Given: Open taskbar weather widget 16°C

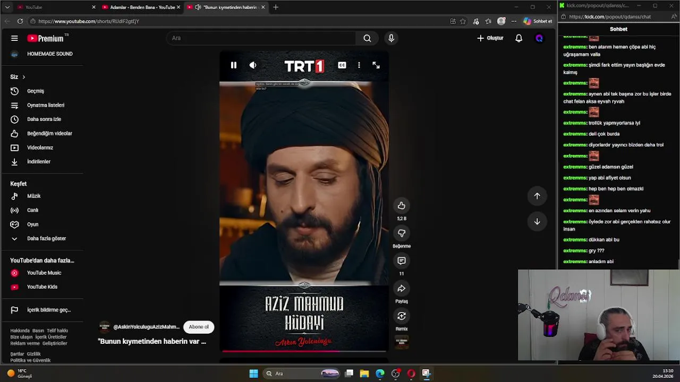Looking at the screenshot, I should click(19, 374).
